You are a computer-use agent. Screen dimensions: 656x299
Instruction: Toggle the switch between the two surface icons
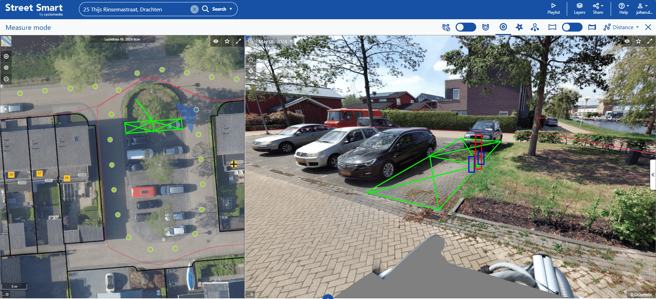click(572, 27)
